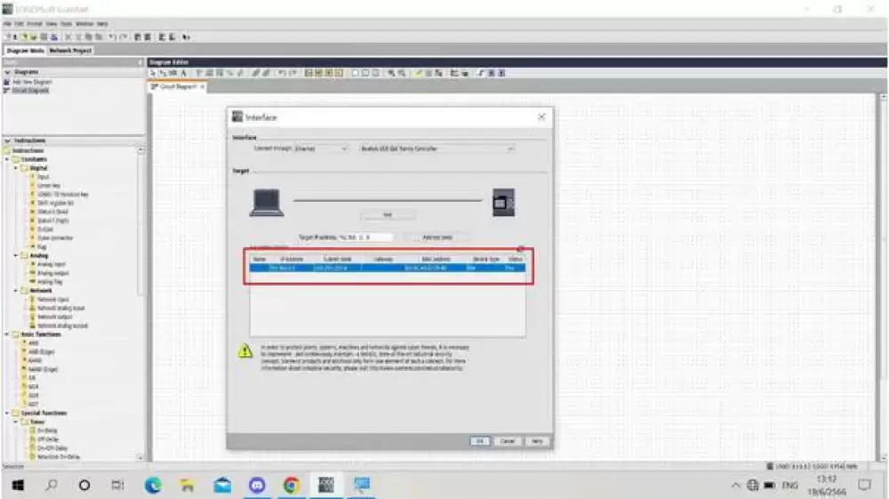The height and width of the screenshot is (499, 889).
Task: Click the Status column header in device table
Action: 515,259
